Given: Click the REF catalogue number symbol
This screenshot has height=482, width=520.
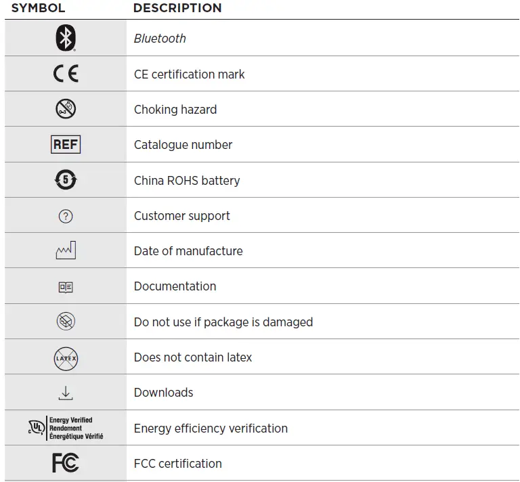Looking at the screenshot, I should [66, 144].
